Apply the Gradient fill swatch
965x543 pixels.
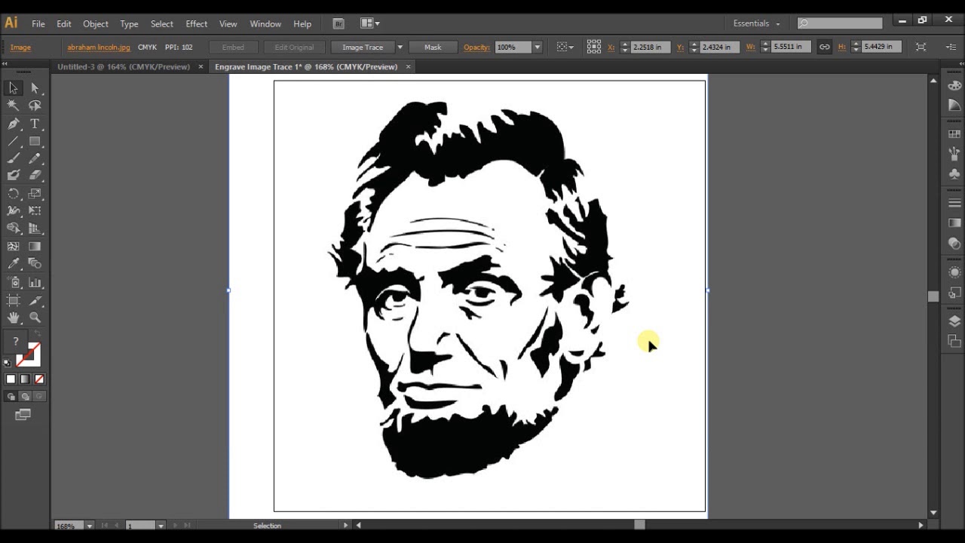(25, 379)
